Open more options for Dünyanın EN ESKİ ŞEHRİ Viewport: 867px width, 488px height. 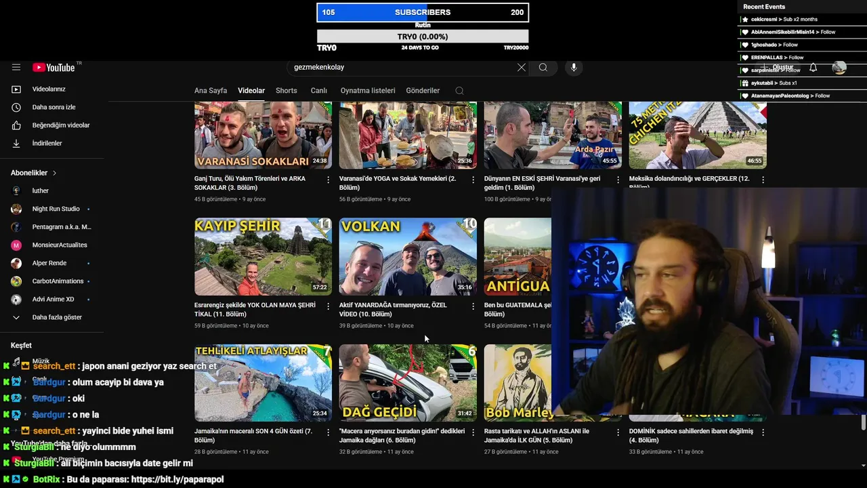618,180
